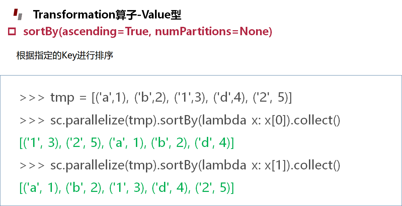Click the sortBy(ascending=True, numPartitions=None) heading

click(x=148, y=32)
